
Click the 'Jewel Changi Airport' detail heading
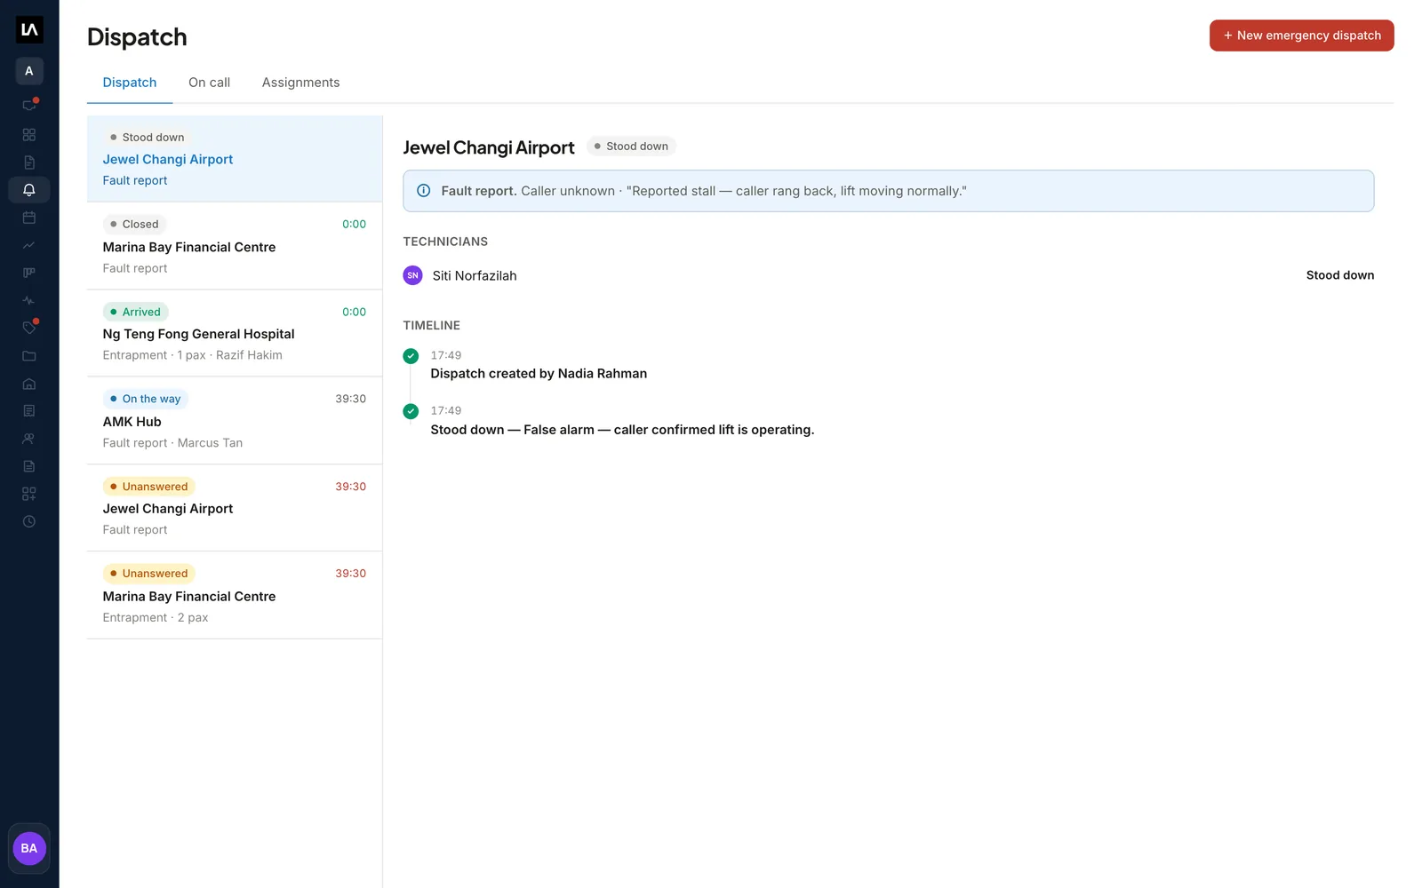(x=489, y=147)
